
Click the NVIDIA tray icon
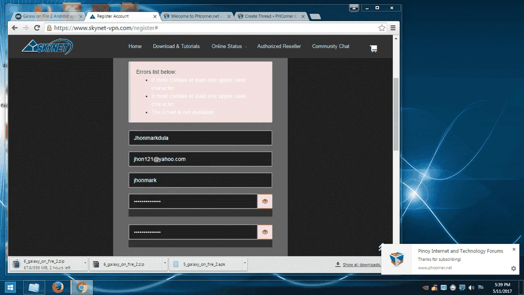click(x=426, y=288)
